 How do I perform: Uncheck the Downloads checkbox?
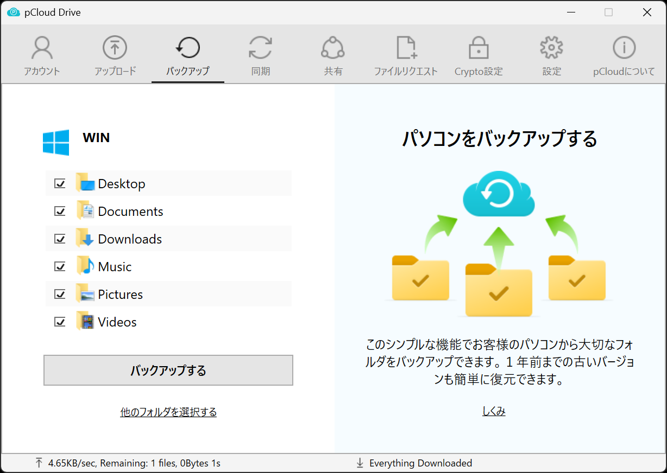pyautogui.click(x=60, y=239)
